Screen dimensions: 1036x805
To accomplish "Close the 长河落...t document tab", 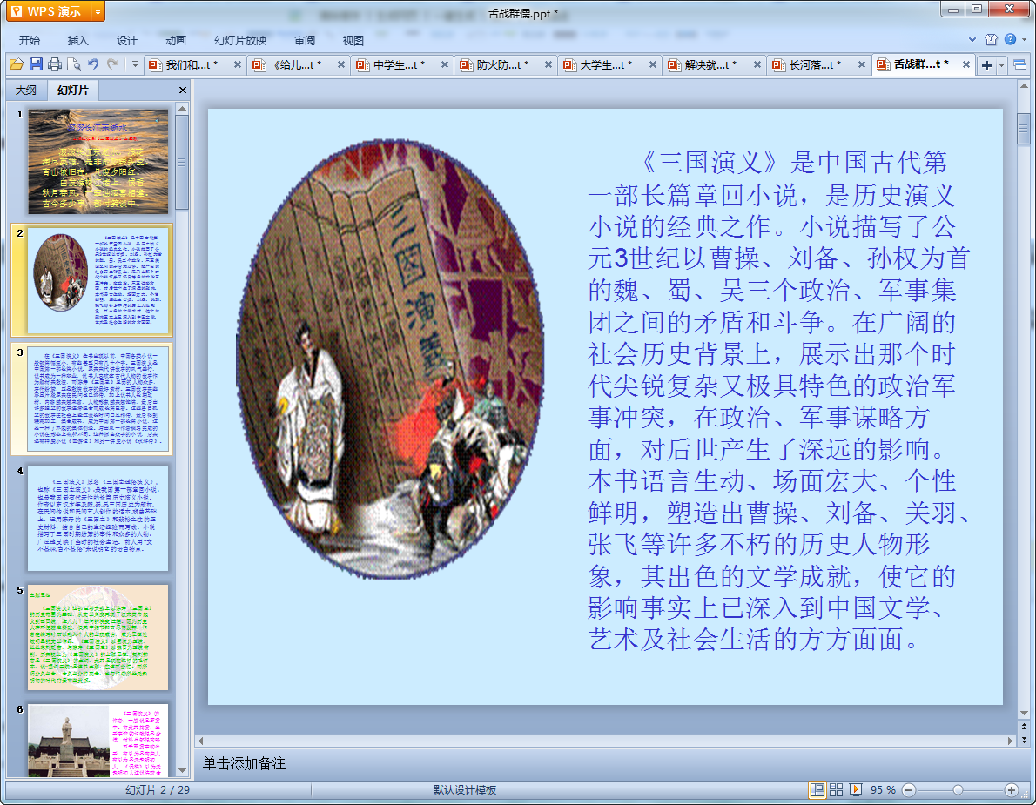I will point(862,64).
